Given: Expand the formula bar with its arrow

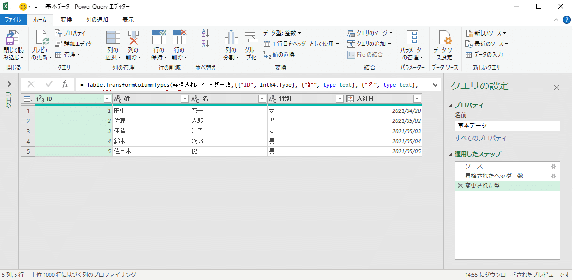Looking at the screenshot, I should coord(435,84).
